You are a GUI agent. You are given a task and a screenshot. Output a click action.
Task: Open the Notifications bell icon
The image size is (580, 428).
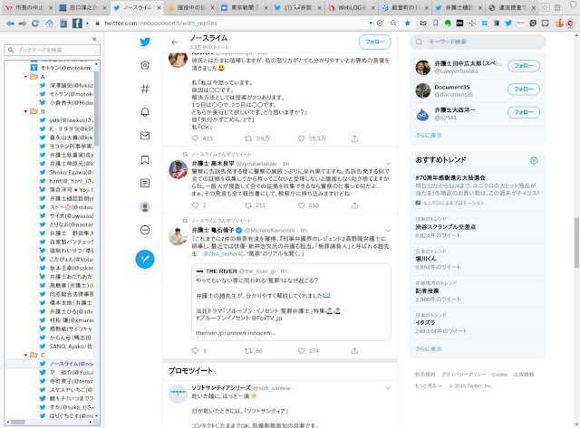[145, 112]
